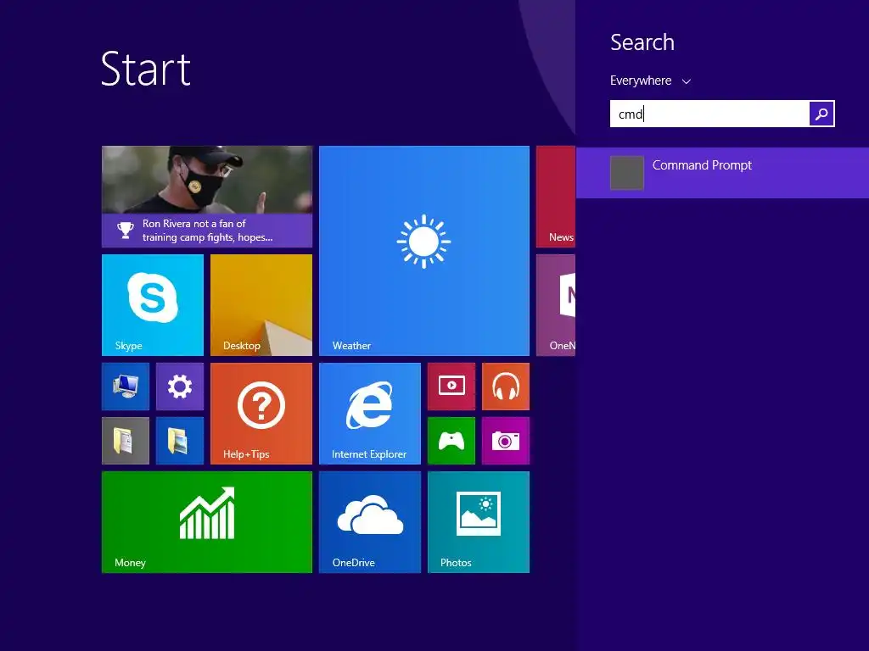Open the Skype tile
The width and height of the screenshot is (869, 651).
coord(153,305)
